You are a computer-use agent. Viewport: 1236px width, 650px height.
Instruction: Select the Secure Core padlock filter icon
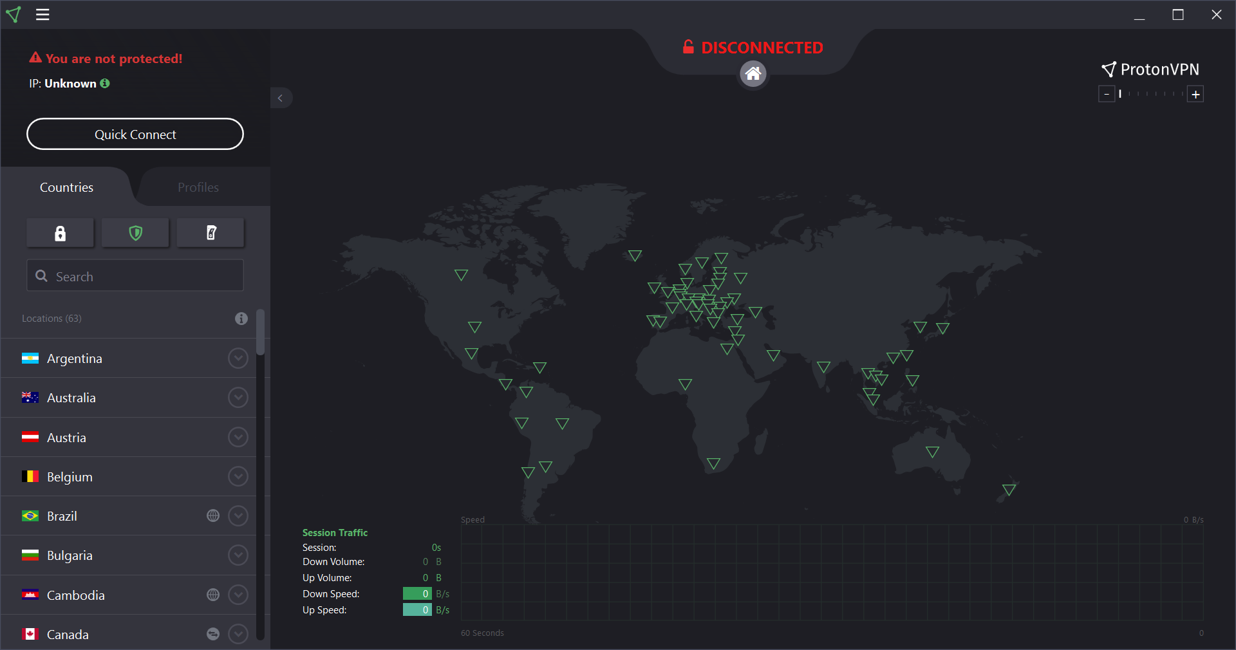click(60, 233)
